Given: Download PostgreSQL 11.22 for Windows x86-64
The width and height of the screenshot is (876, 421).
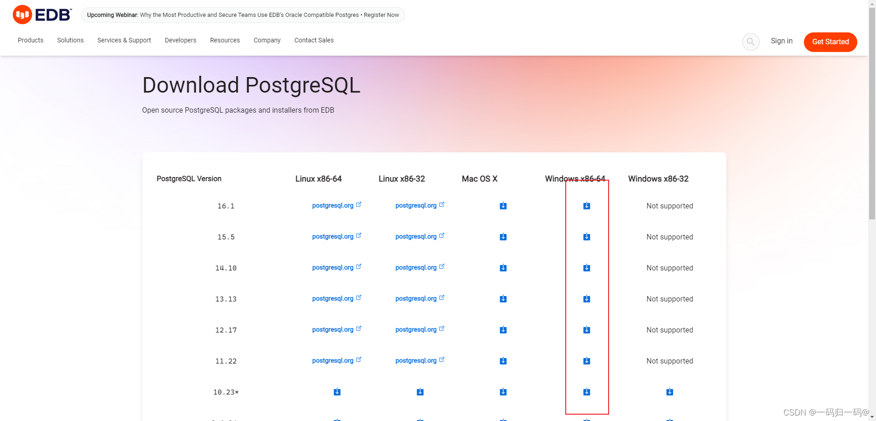Looking at the screenshot, I should click(587, 361).
